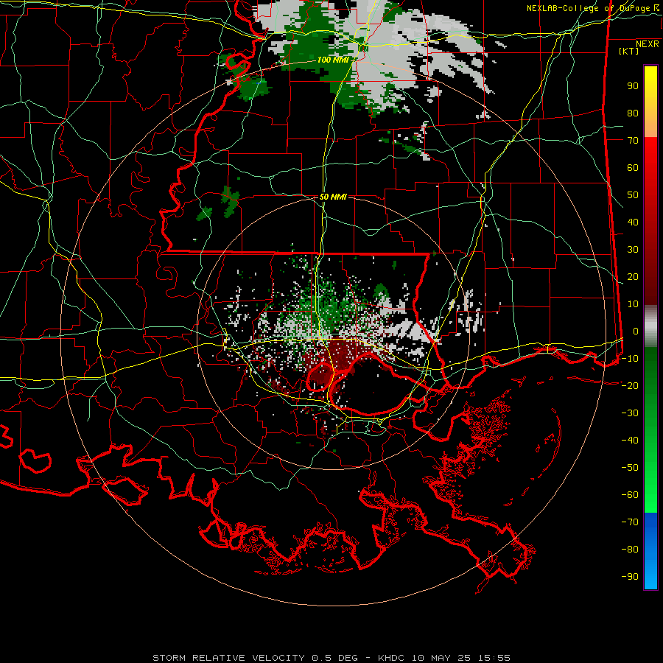Viewport: 663px width, 663px height.
Task: Click the 10 value on the velocity scale
Action: point(633,304)
